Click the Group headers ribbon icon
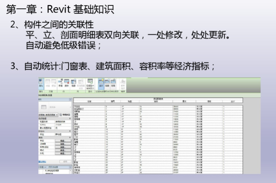The height and width of the screenshot is (183, 276). (x=107, y=83)
